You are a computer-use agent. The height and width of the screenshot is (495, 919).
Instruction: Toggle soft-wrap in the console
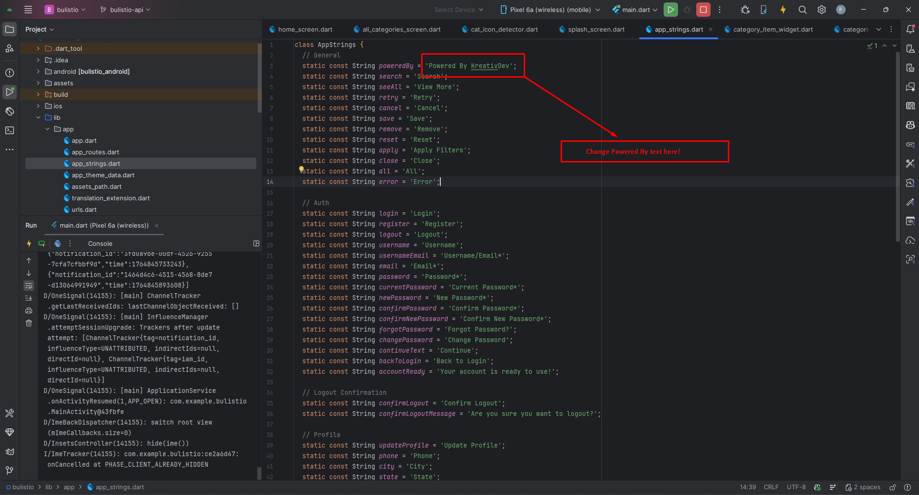tap(29, 286)
